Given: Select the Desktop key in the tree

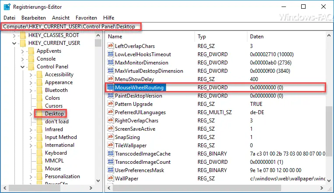Looking at the screenshot, I should point(54,114).
